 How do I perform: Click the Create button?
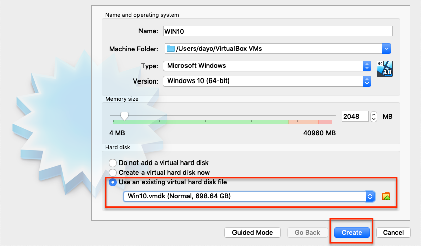352,232
